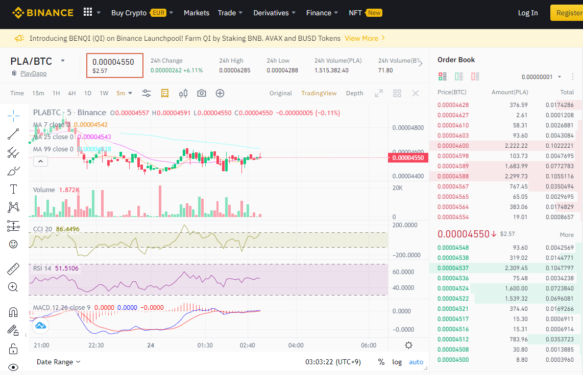This screenshot has height=375, width=583.
Task: Select the 1D time interval
Action: click(88, 93)
